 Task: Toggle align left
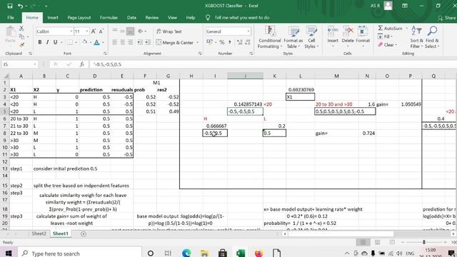point(115,43)
